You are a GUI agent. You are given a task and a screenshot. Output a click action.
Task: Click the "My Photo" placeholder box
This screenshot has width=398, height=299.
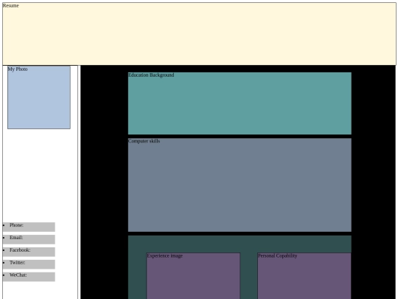[39, 97]
